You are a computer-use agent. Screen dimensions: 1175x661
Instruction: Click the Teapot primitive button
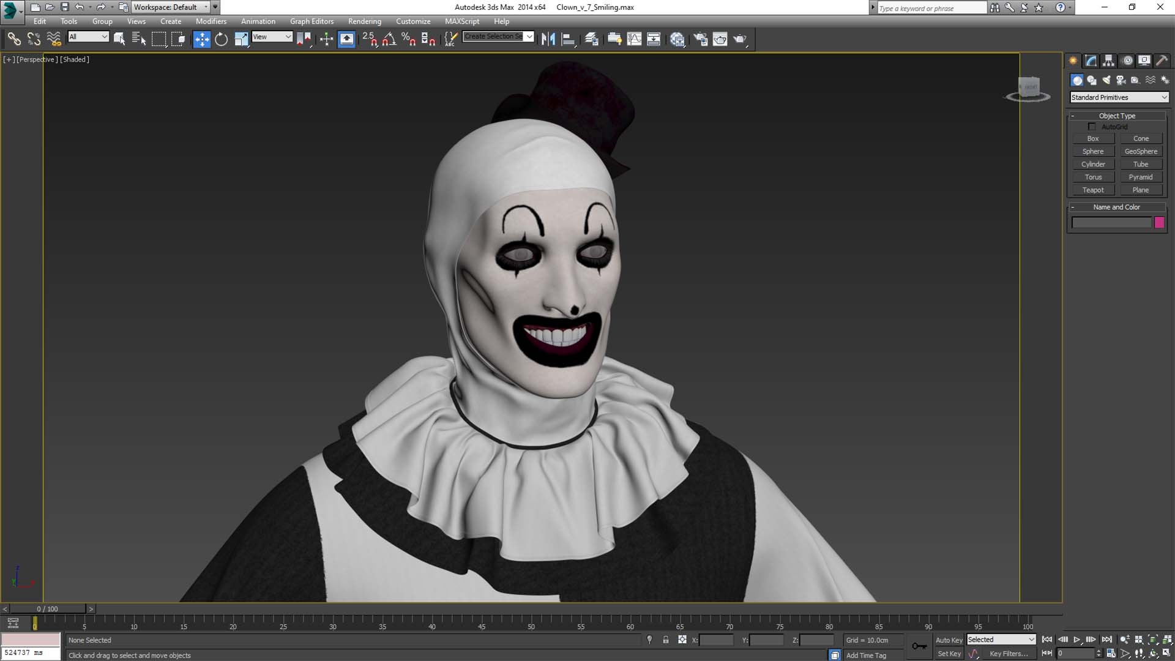1093,190
